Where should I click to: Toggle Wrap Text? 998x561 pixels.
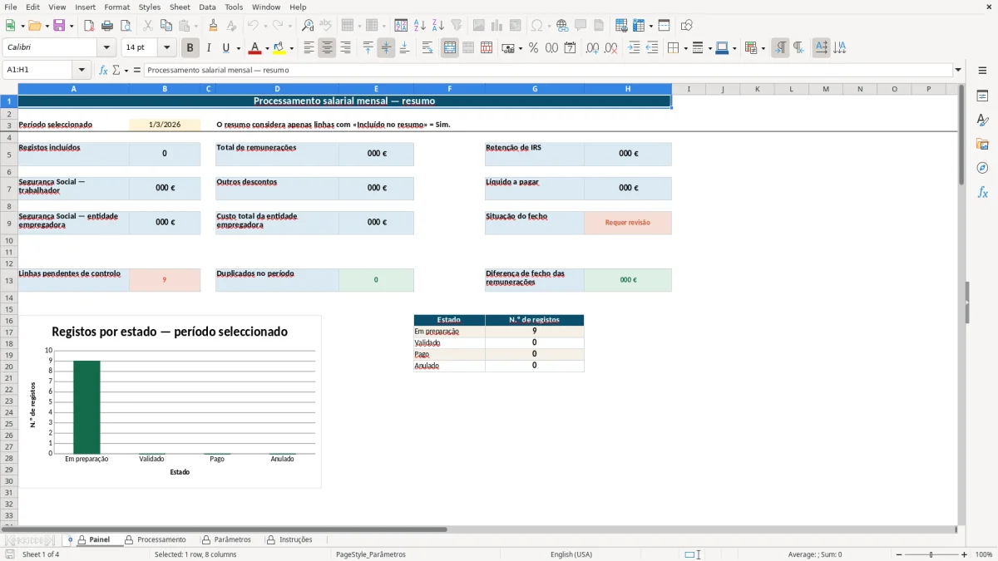(x=427, y=48)
